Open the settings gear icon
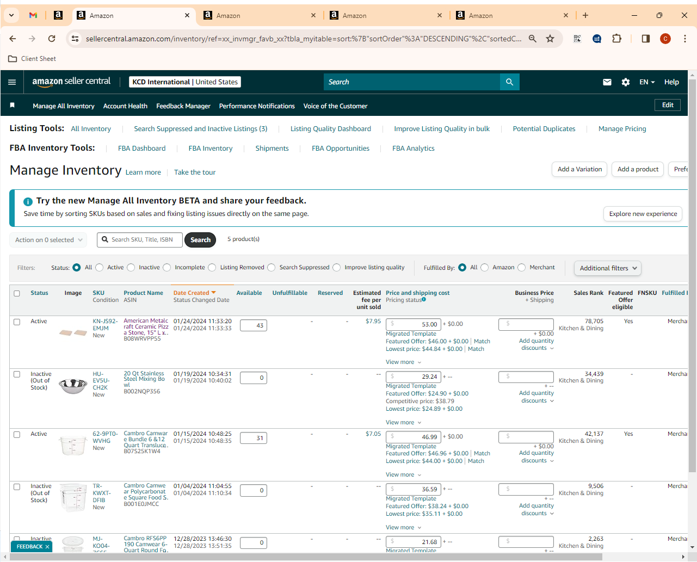This screenshot has height=562, width=697. pyautogui.click(x=626, y=82)
